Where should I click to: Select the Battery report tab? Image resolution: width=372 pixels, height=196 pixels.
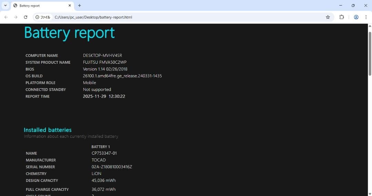(38, 6)
